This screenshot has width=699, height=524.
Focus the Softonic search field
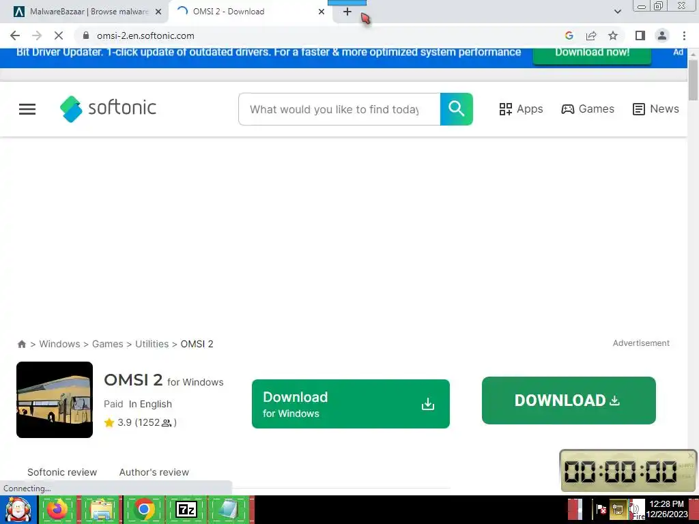(x=339, y=109)
